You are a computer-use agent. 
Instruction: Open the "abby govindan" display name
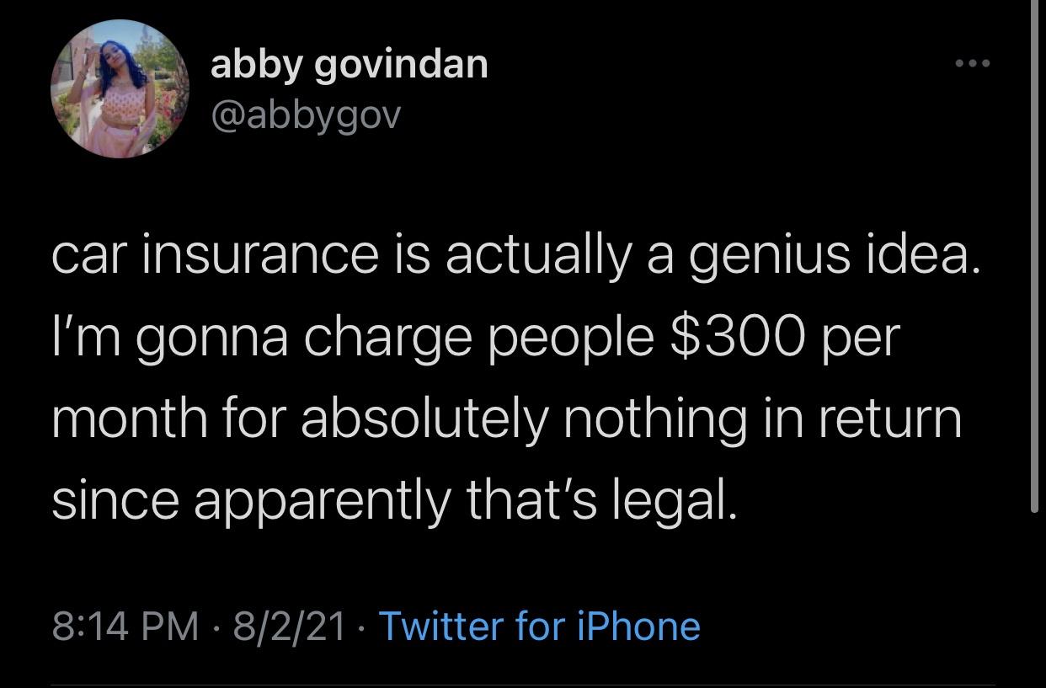349,66
